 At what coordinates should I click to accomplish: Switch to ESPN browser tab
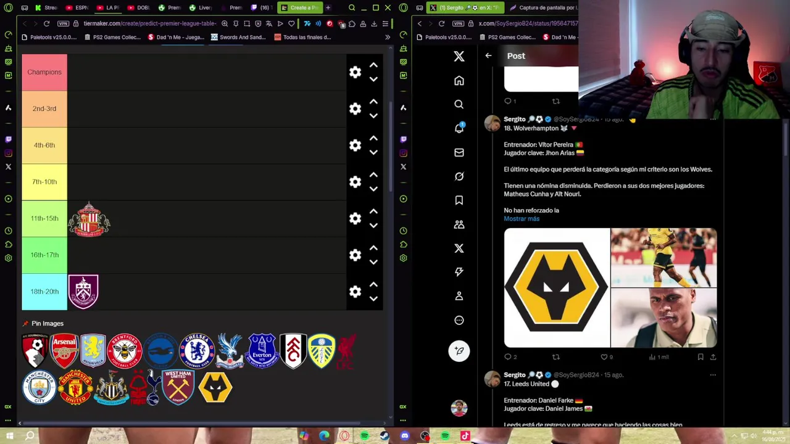(77, 7)
